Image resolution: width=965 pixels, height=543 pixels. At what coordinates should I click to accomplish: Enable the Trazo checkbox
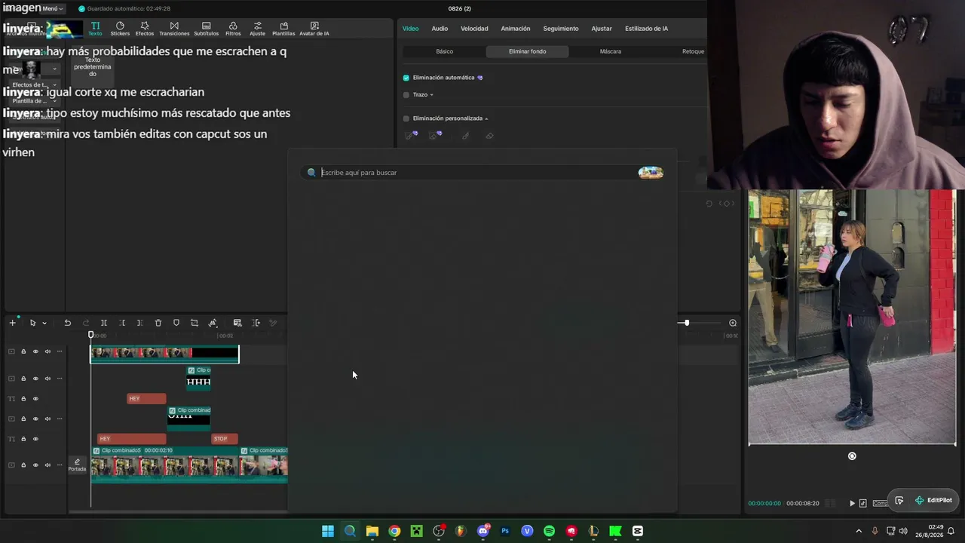pyautogui.click(x=406, y=95)
